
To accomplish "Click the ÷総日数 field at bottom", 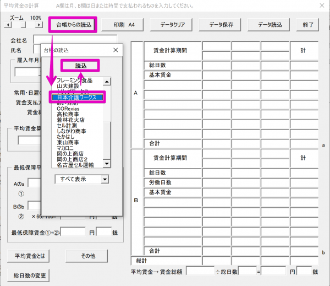I will coord(248,271).
